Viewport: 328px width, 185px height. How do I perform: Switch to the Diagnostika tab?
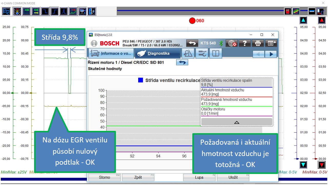(x=158, y=53)
